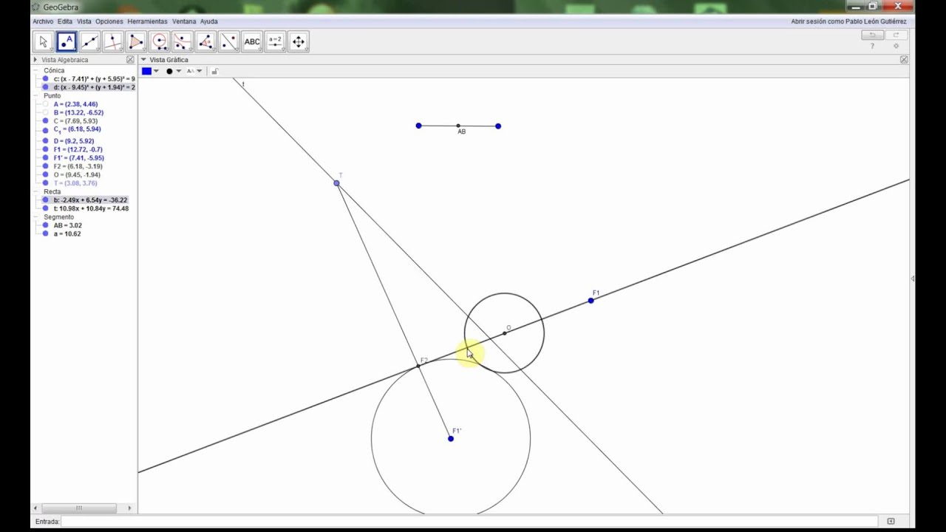The image size is (946, 532).
Task: Expand Vista Algebraica style bar arrow
Action: point(35,60)
